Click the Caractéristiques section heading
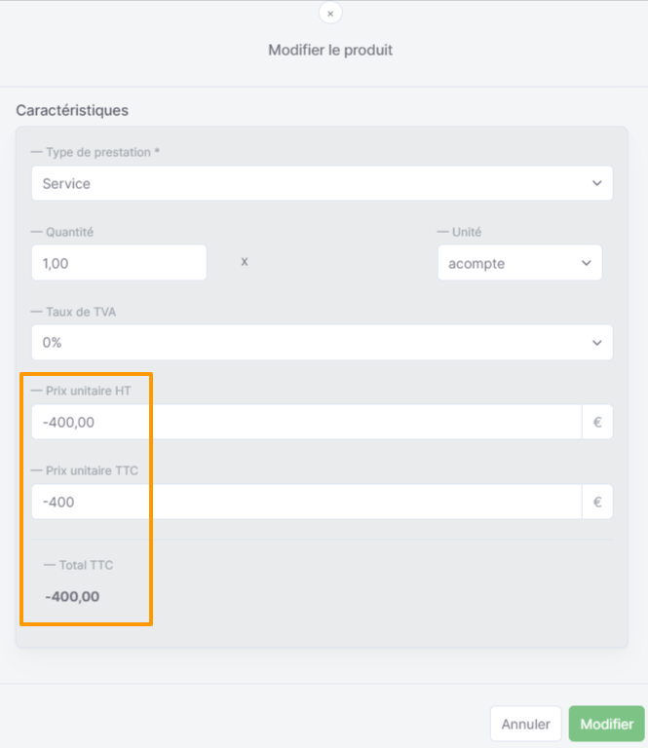Screen dimensions: 648x748 pyautogui.click(x=72, y=110)
